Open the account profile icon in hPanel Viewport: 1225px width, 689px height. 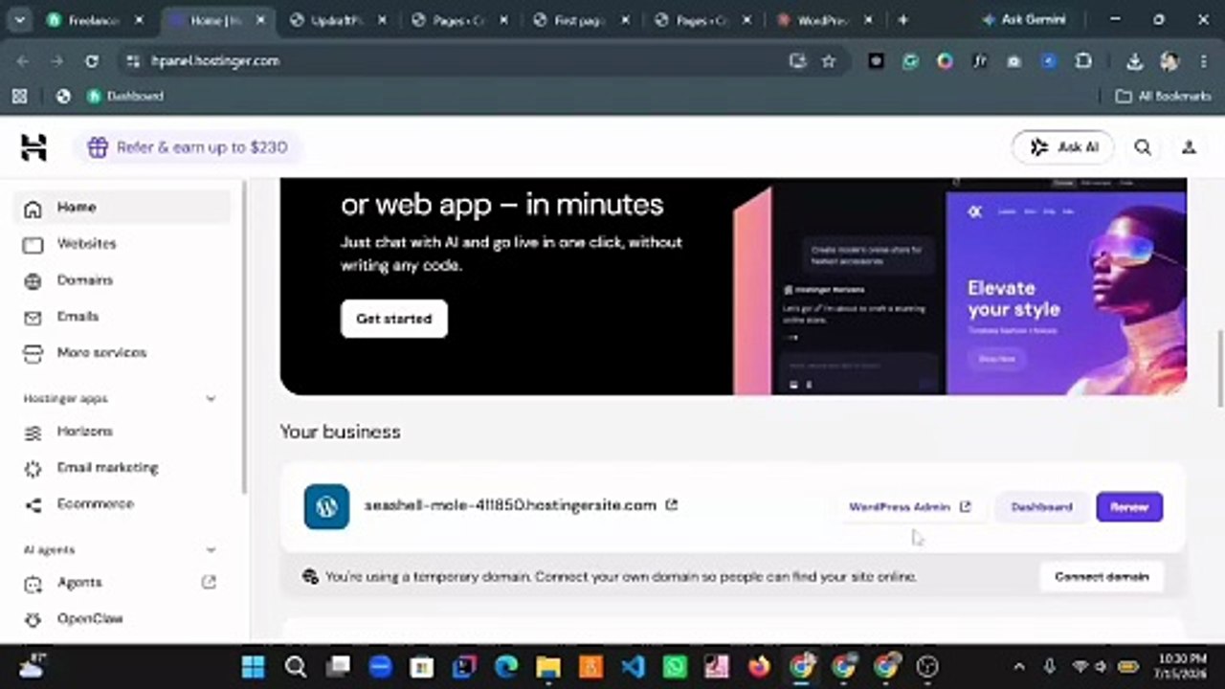point(1189,147)
